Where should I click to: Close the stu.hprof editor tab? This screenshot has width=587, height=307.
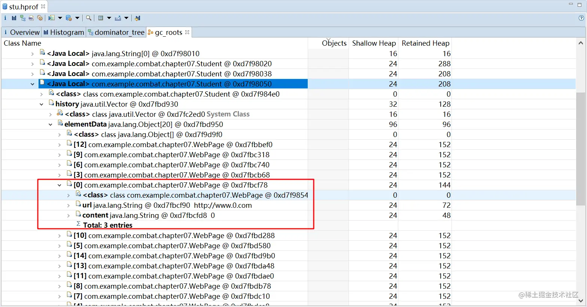coord(43,6)
